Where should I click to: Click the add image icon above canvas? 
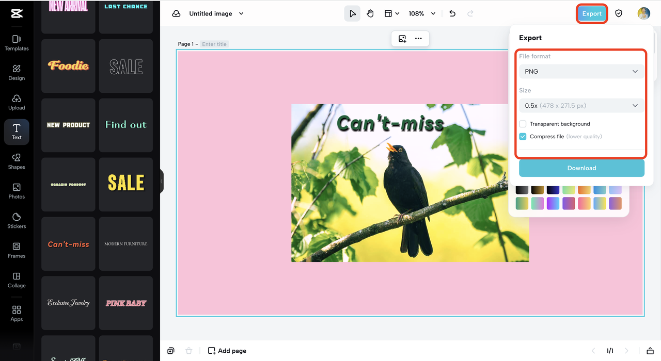[x=402, y=38]
